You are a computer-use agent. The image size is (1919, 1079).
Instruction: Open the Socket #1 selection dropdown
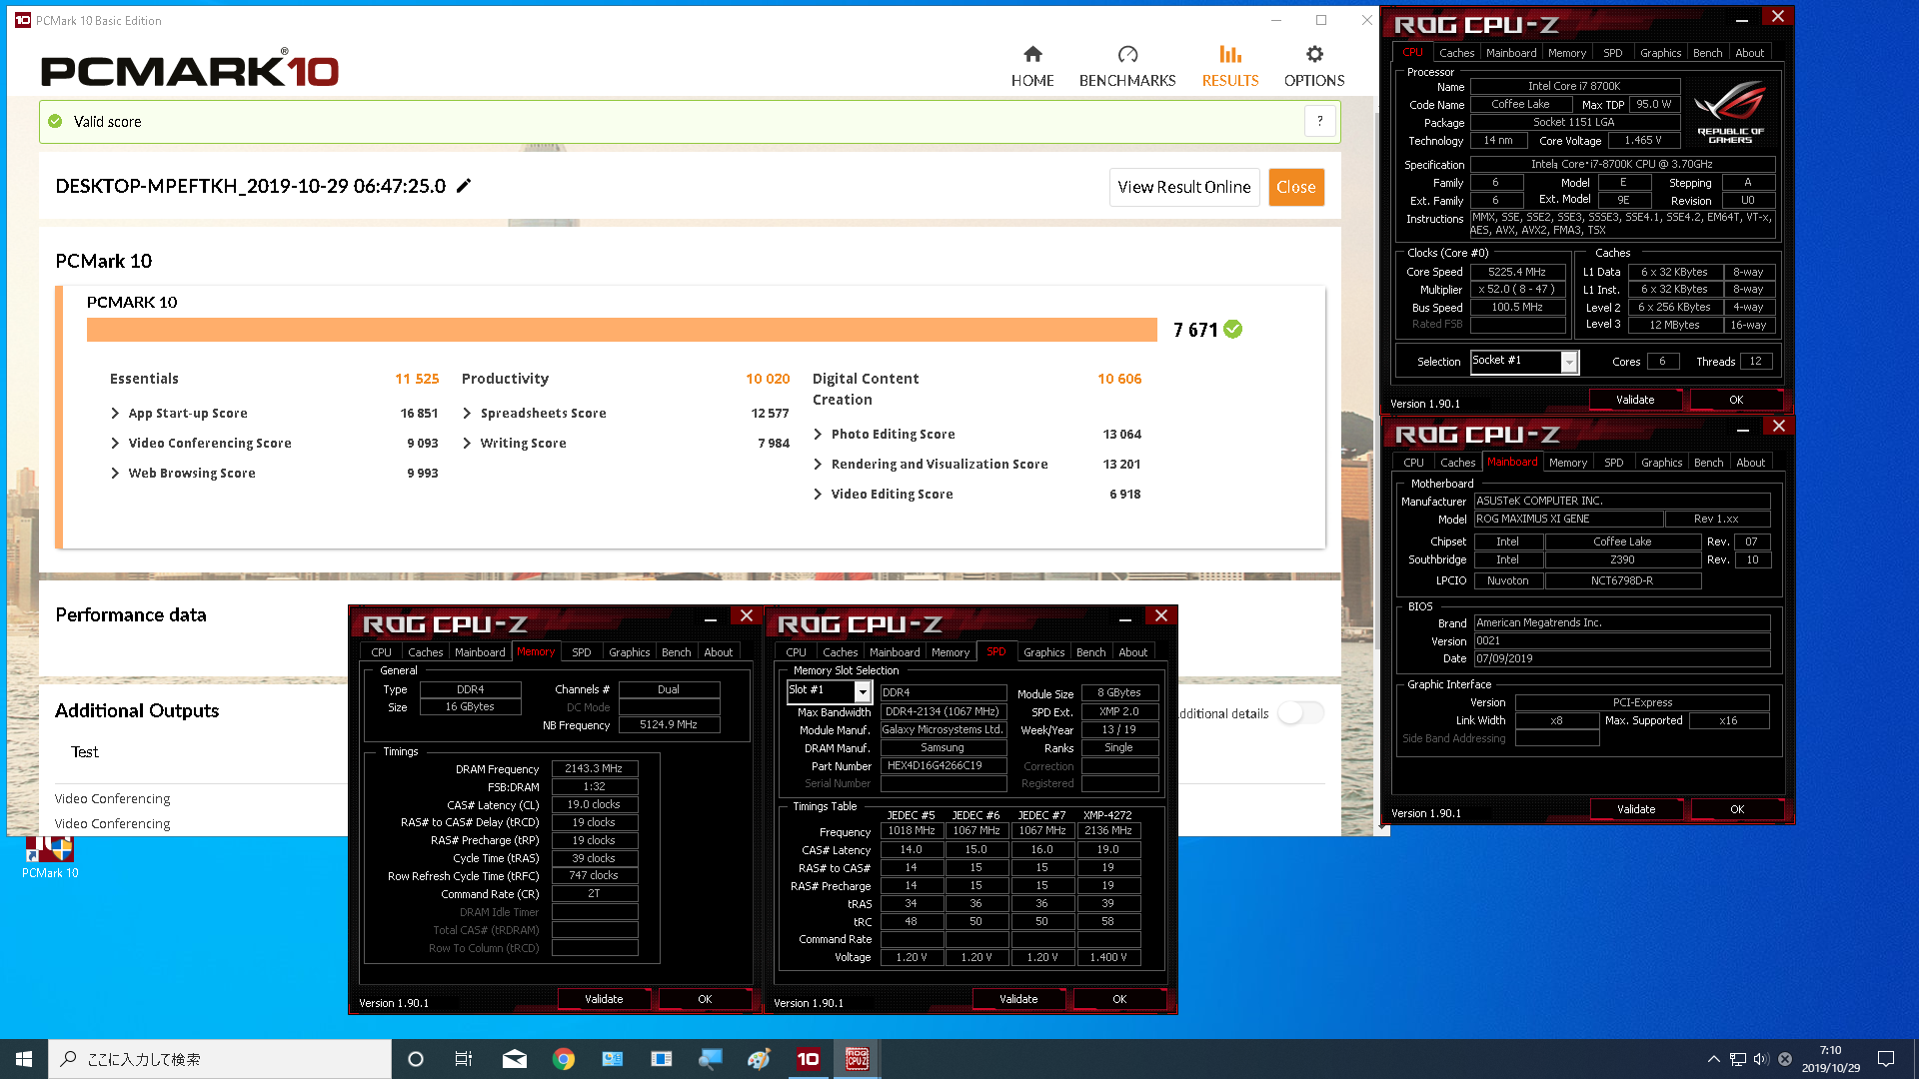tap(1569, 362)
